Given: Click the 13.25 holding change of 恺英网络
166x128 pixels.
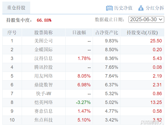Looking at the screenshot, I should tap(156, 102).
